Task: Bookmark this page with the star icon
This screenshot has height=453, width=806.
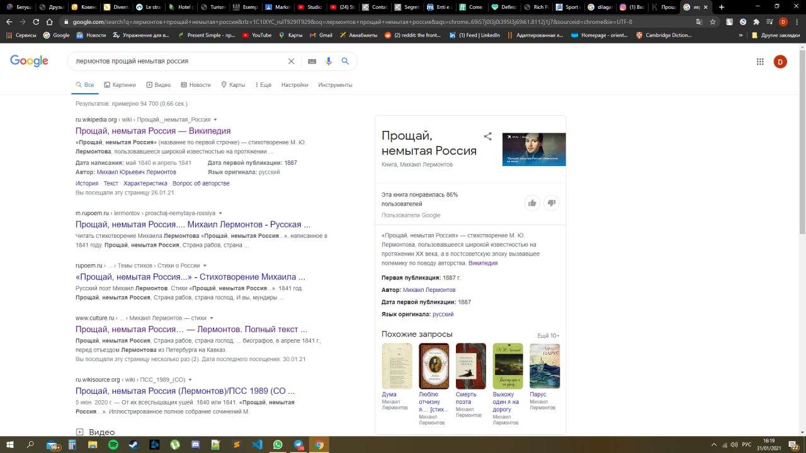Action: pyautogui.click(x=712, y=21)
